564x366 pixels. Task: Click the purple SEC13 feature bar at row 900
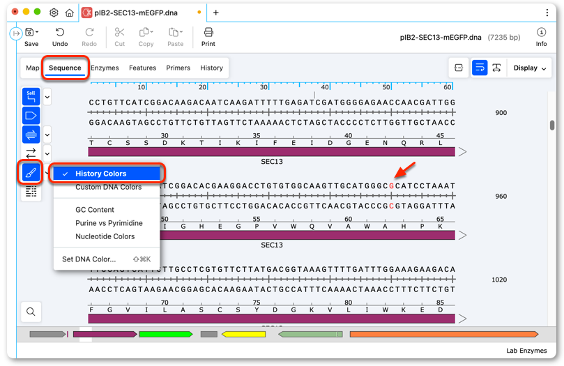[272, 152]
